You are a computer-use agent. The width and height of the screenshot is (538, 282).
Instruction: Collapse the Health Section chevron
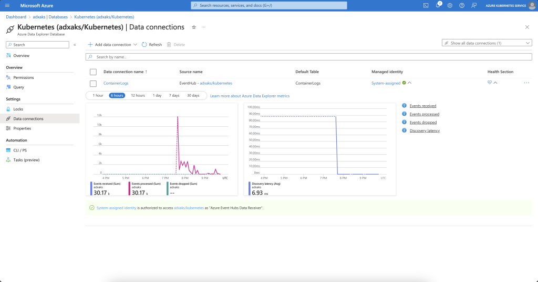[495, 83]
